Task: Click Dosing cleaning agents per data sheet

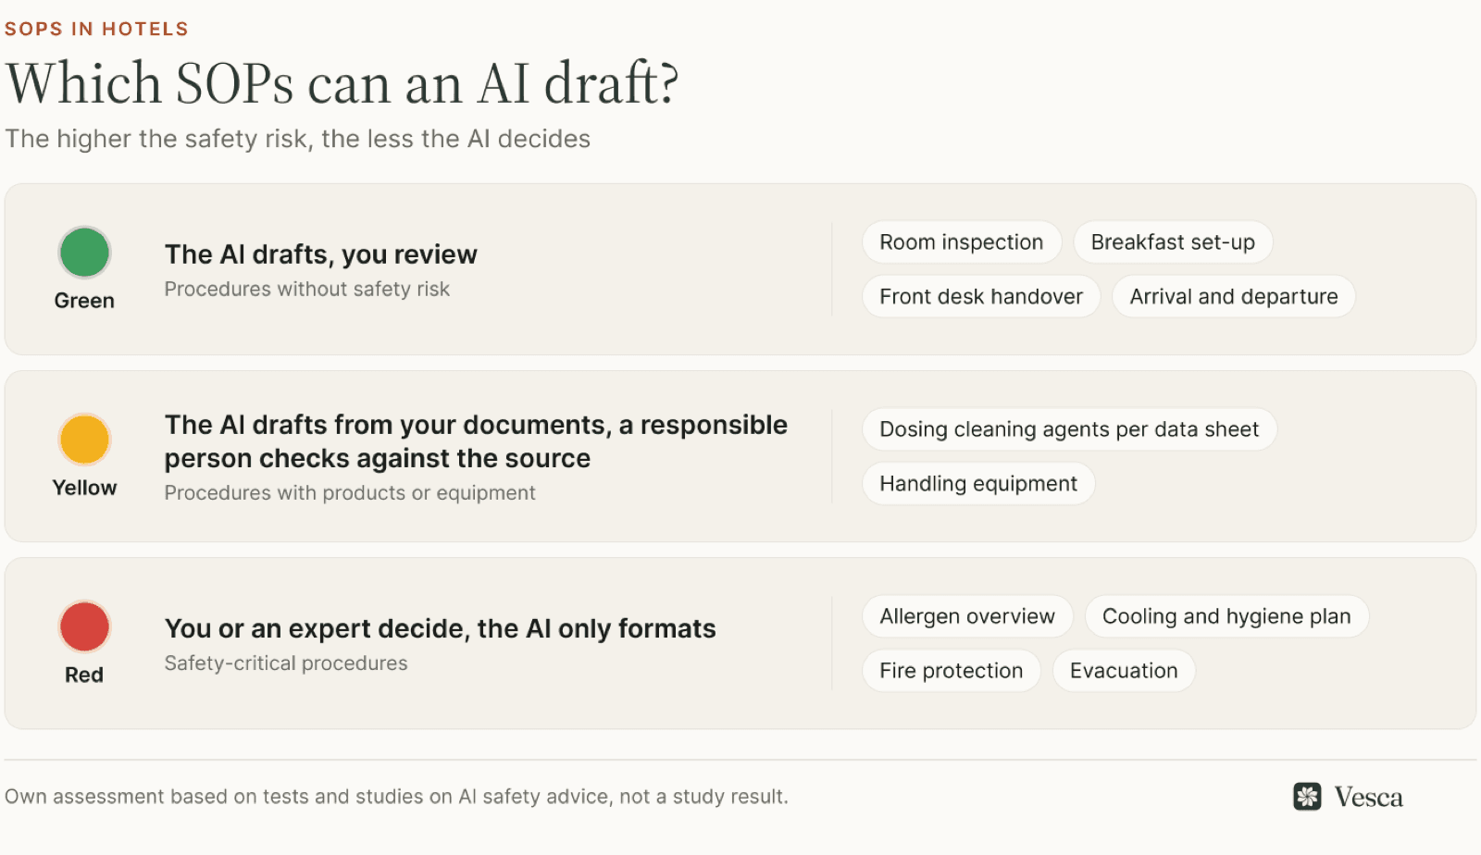Action: click(1069, 429)
